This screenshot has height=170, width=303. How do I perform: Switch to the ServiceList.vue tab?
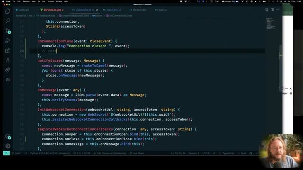pos(52,10)
